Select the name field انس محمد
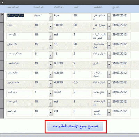Viewport: 139px width, 137px height. point(20,103)
